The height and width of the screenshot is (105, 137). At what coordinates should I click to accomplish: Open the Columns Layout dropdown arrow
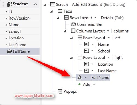coord(108,31)
